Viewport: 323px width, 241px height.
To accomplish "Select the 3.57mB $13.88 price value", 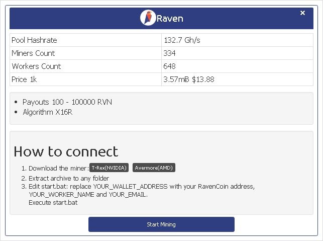I will click(189, 79).
